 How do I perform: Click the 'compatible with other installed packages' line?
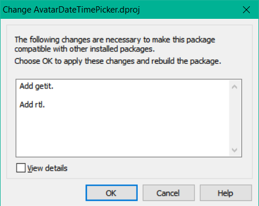coord(85,49)
